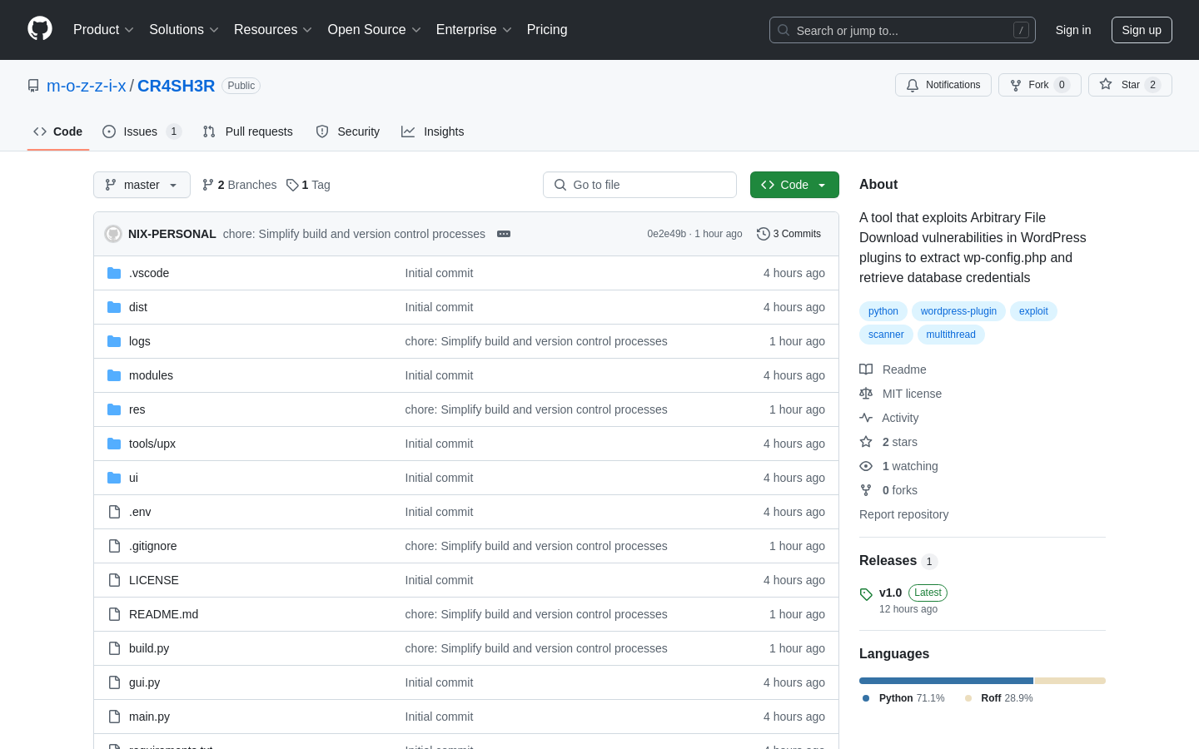Click the forks icon in About
Viewport: 1199px width, 749px height.
pos(866,490)
